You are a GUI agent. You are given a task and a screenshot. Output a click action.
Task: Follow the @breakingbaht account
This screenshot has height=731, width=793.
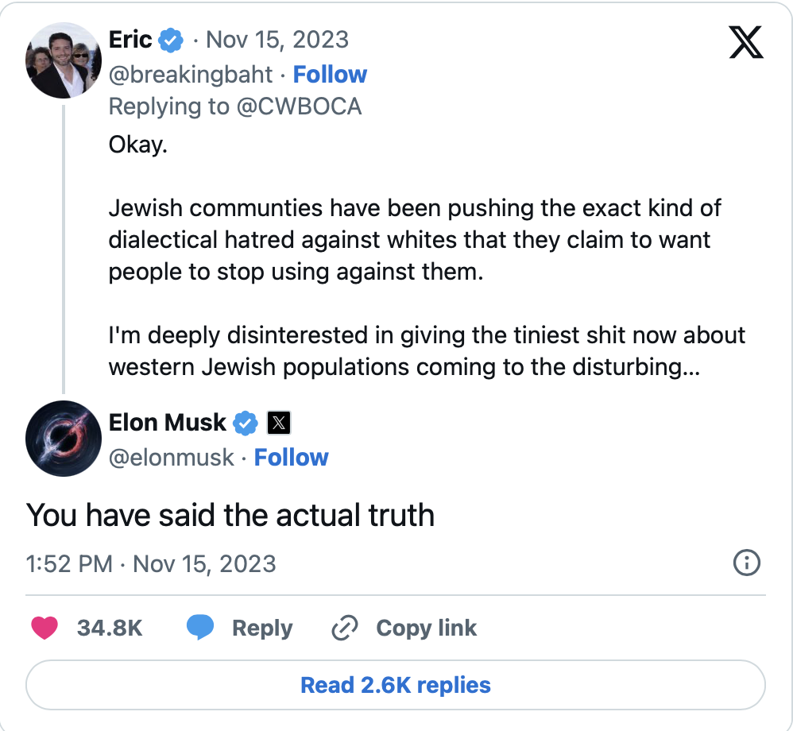[330, 75]
